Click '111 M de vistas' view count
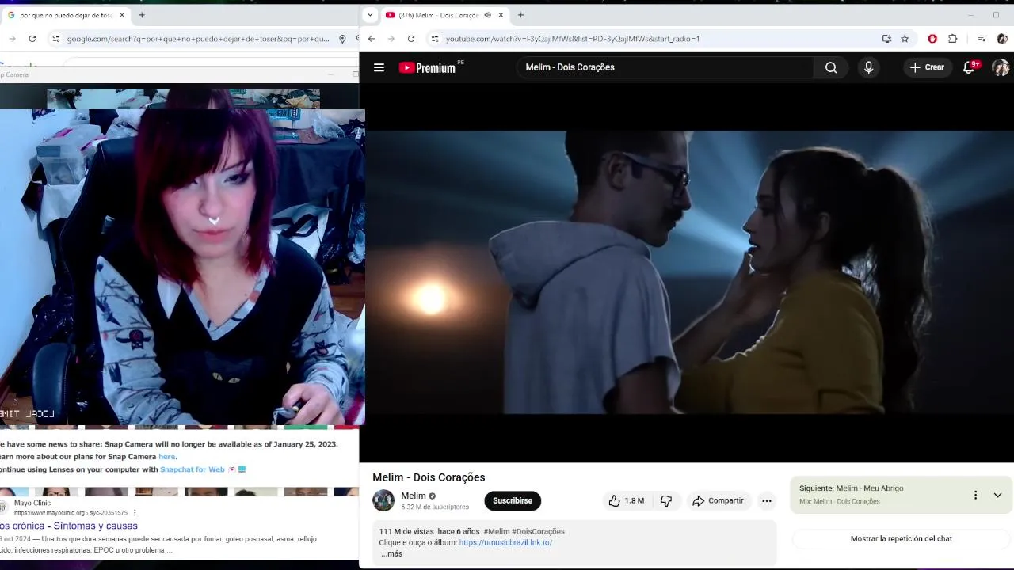Image resolution: width=1014 pixels, height=570 pixels. pos(406,531)
